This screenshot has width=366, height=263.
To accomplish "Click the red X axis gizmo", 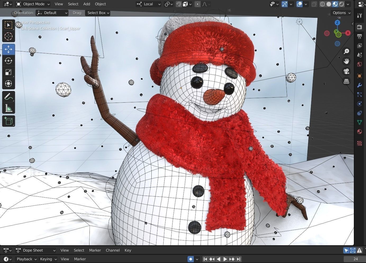I will pos(348,33).
